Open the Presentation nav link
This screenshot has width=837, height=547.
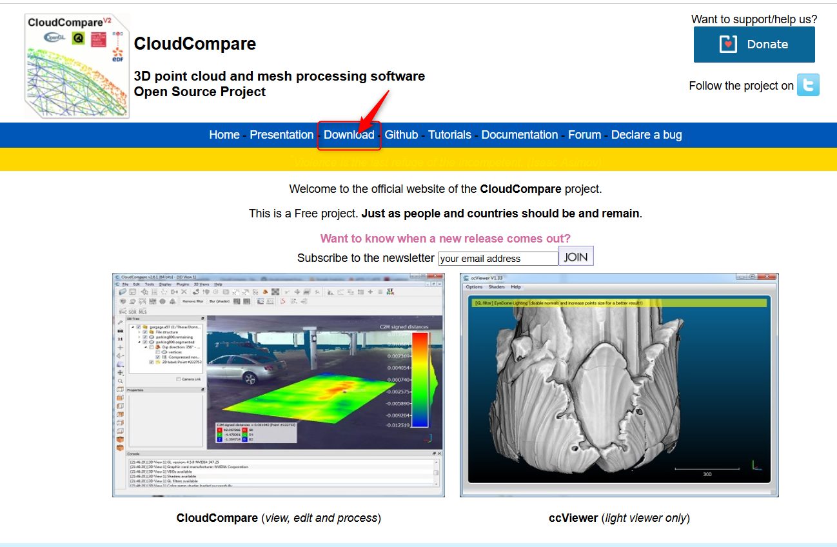[x=281, y=135]
